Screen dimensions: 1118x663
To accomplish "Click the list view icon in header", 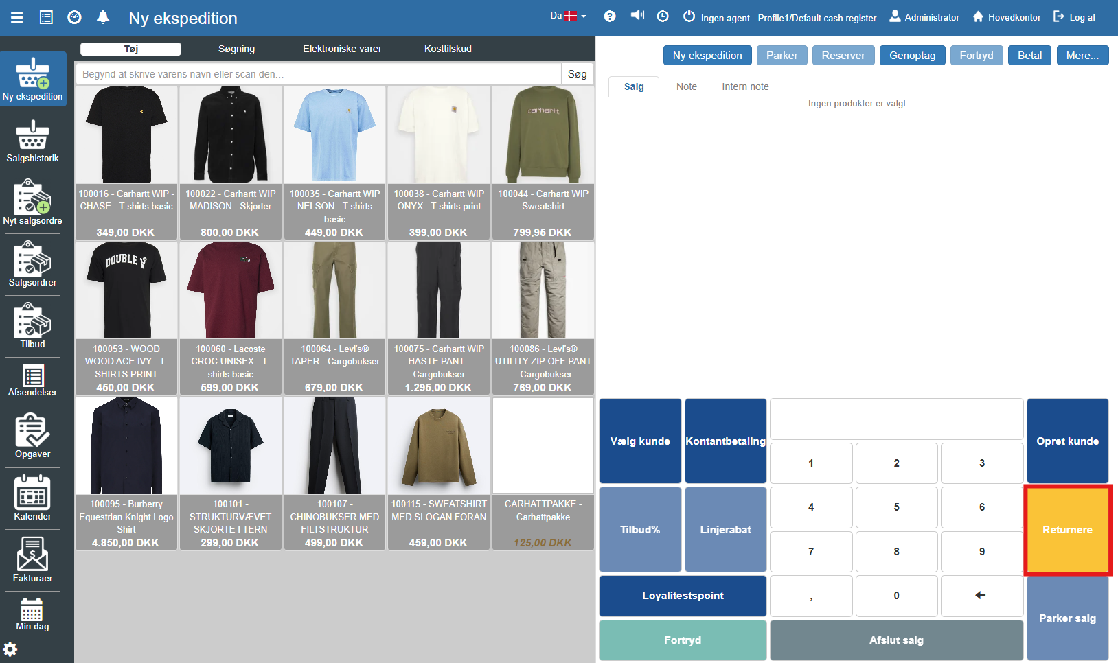I will point(46,18).
